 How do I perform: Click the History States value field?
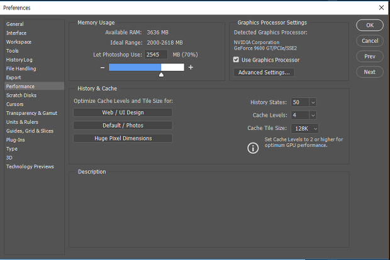click(x=300, y=102)
